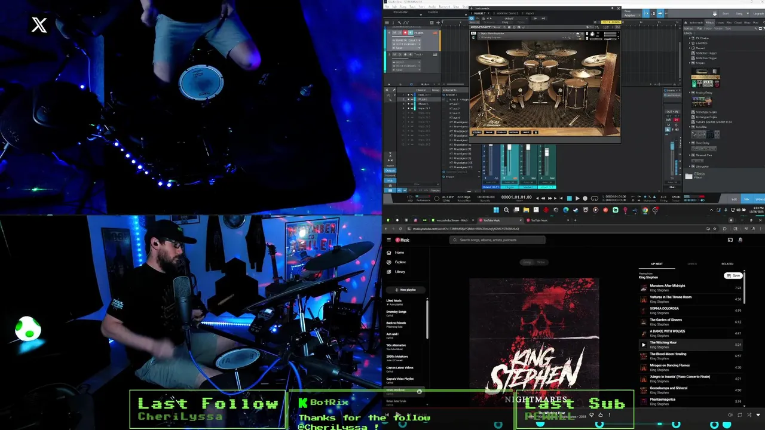Viewport: 765px width, 430px height.
Task: Open the Edit view button in Studio One
Action: pyautogui.click(x=734, y=199)
